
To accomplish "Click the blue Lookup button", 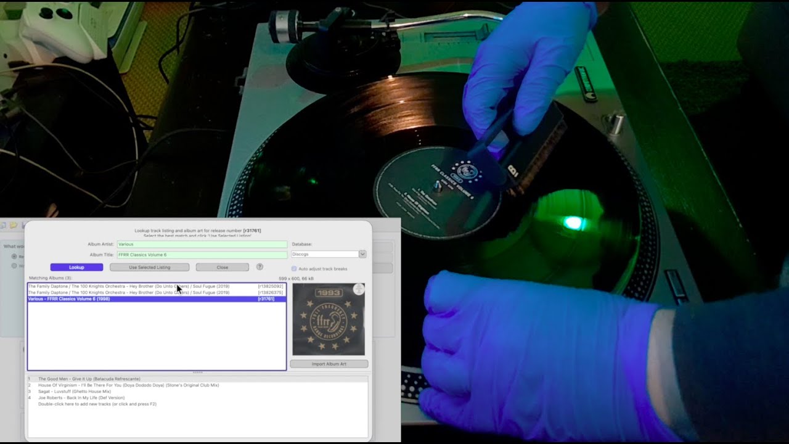I will coord(76,268).
